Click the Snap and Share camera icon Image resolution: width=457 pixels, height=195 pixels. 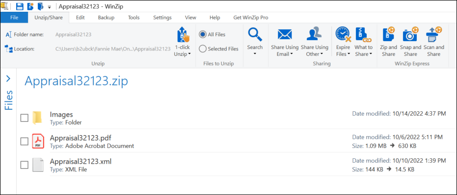pos(410,35)
